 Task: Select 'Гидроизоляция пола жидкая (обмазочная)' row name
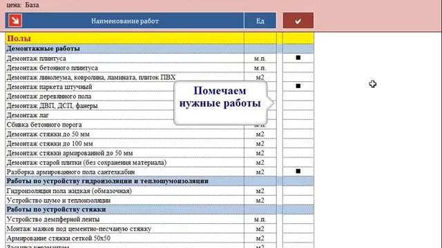pos(69,191)
